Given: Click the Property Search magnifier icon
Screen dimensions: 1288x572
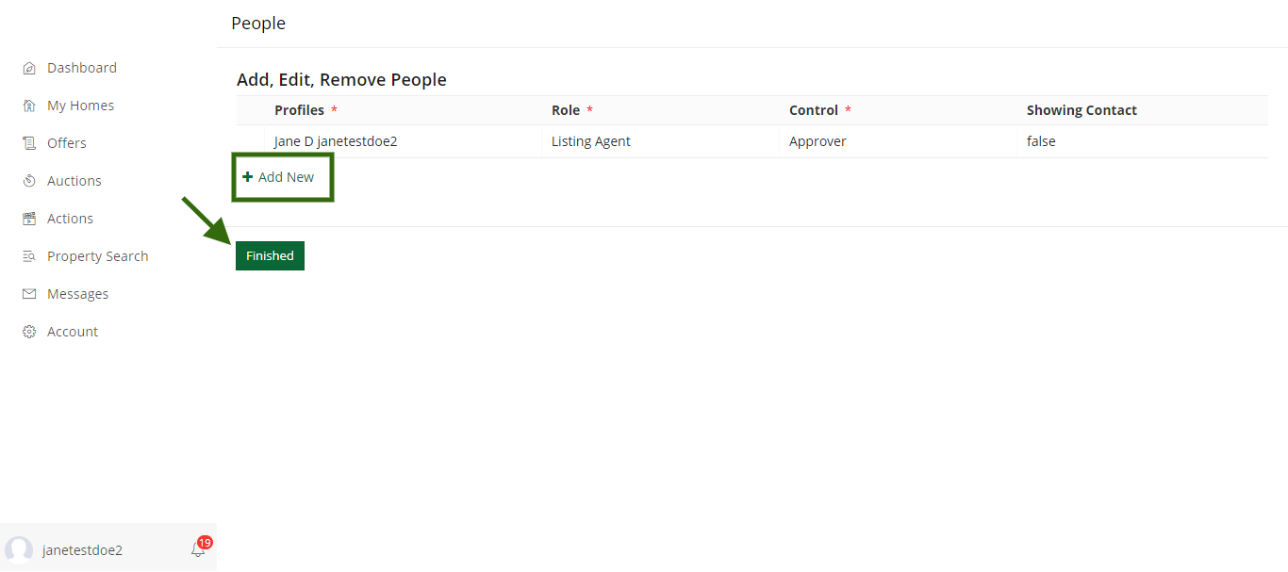Looking at the screenshot, I should click(x=29, y=256).
